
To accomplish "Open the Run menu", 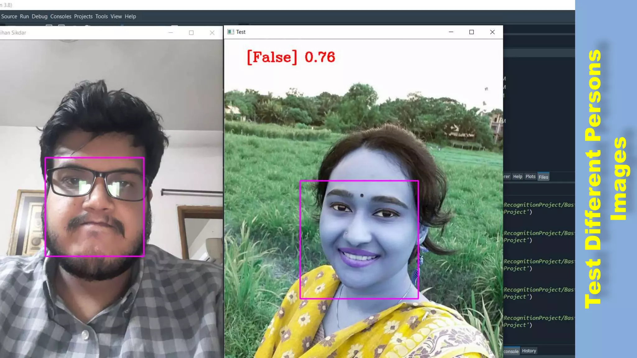I will click(24, 16).
